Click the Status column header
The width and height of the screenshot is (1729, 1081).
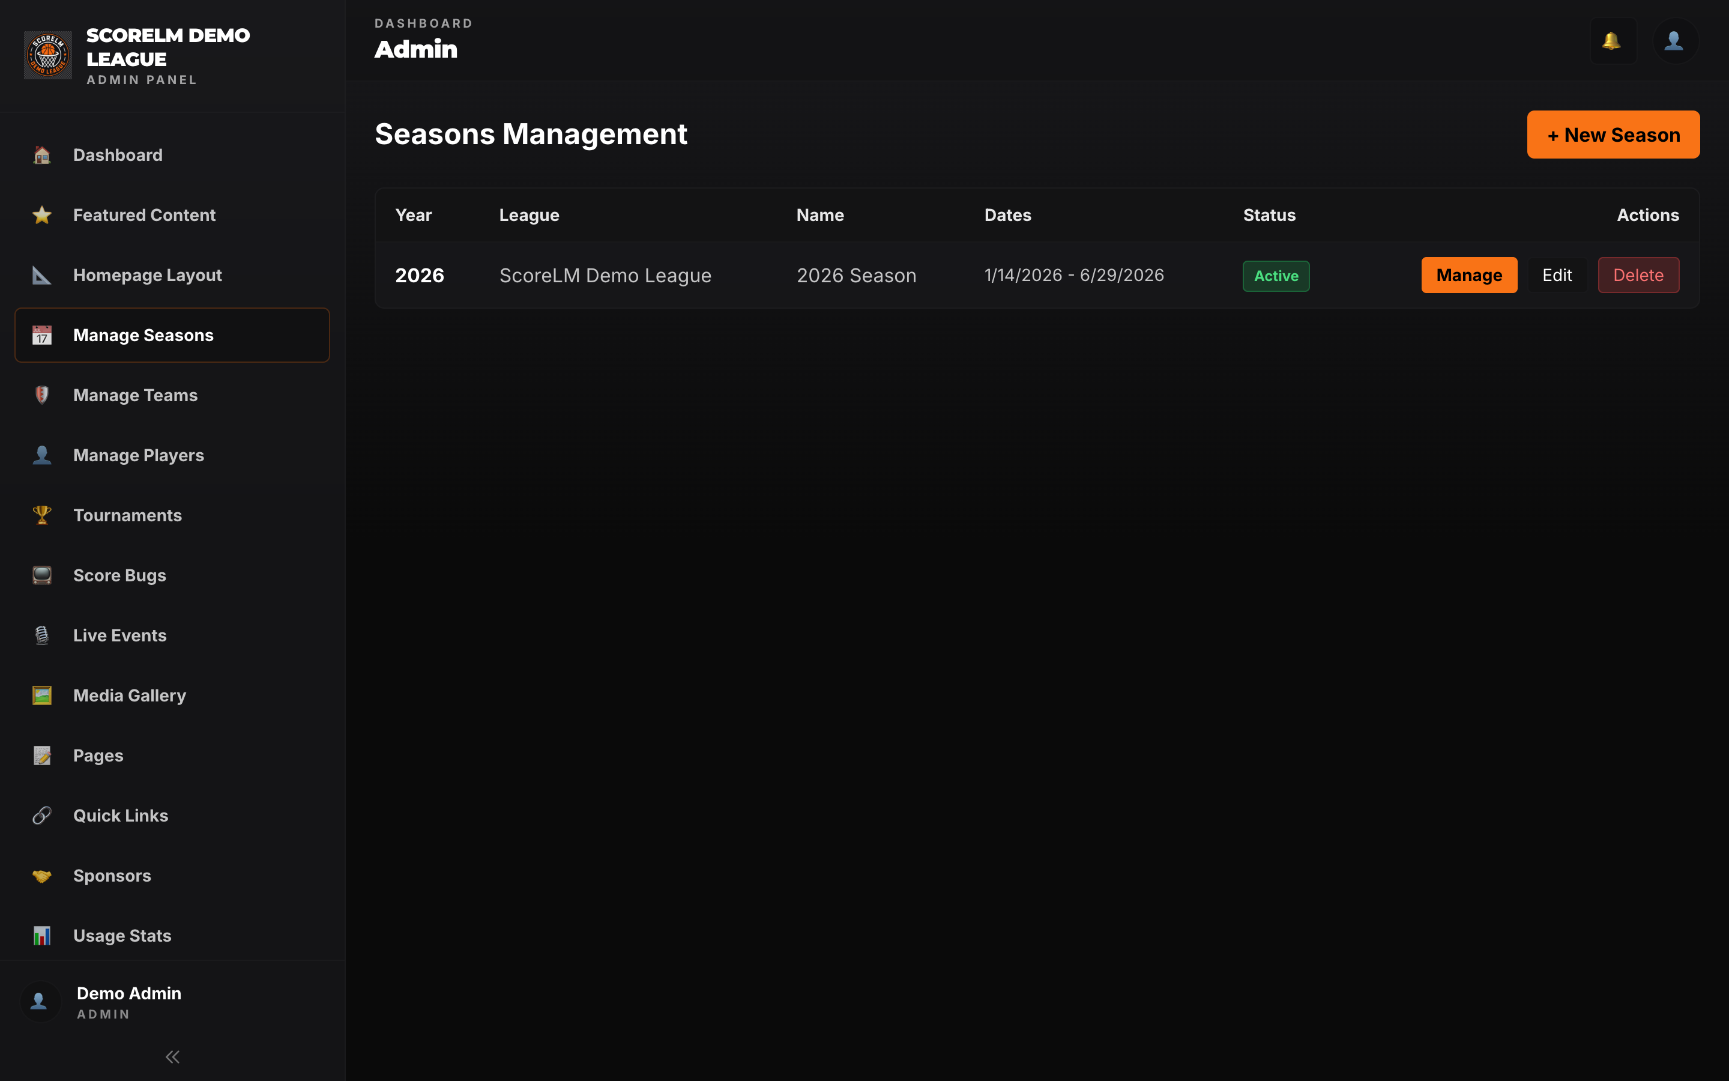(x=1269, y=215)
